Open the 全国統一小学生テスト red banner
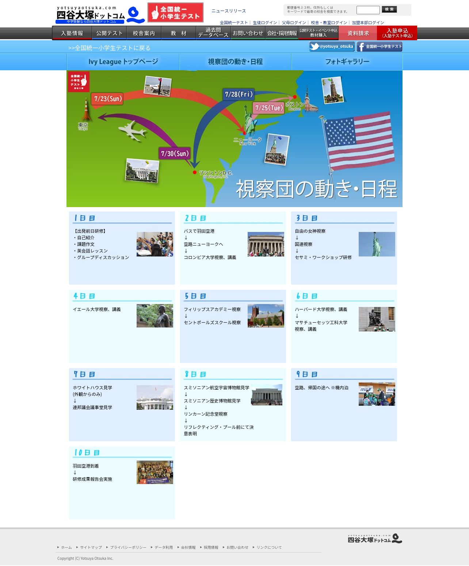Screen dimensions: 469x566 175,12
